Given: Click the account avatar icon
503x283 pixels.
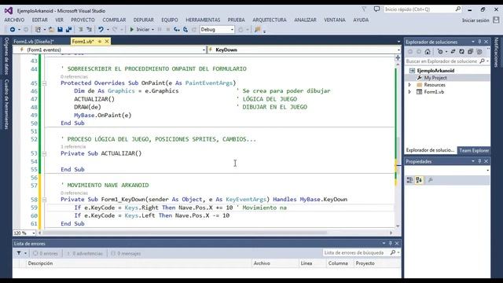Looking at the screenshot, I should [496, 20].
